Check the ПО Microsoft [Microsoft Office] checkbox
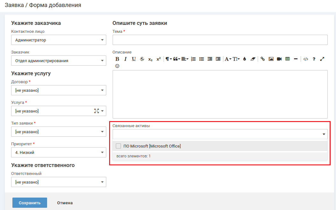 [x=118, y=146]
